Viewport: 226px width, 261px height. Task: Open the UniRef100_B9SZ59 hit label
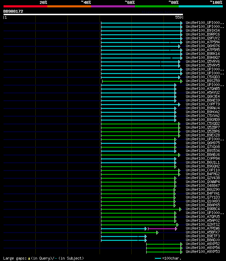point(203,81)
